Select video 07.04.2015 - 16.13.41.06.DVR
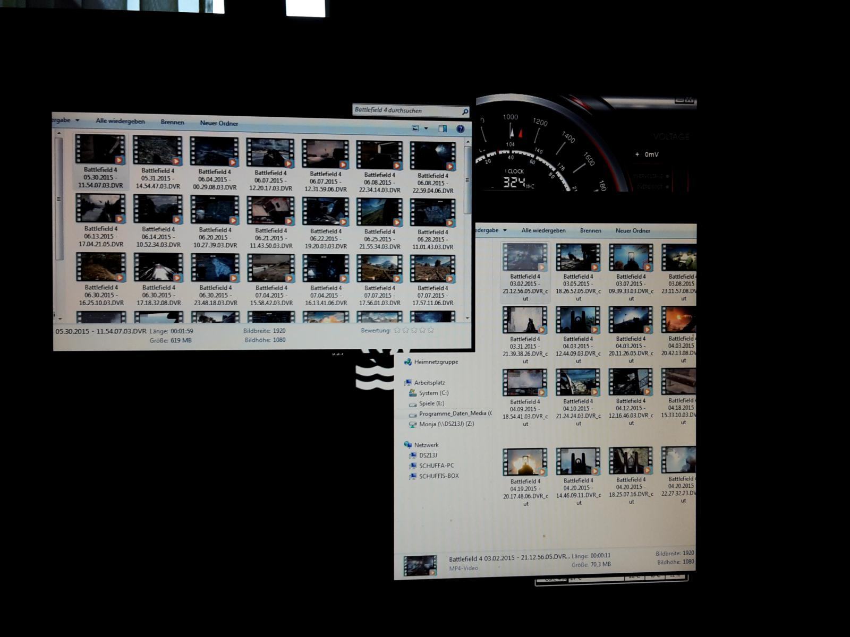 [326, 280]
